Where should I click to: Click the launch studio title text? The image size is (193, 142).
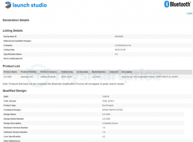point(30,5)
